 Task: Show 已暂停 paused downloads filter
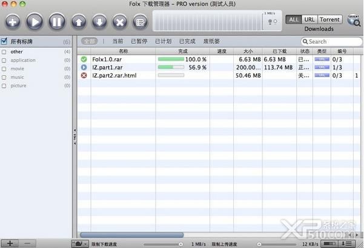pyautogui.click(x=139, y=41)
